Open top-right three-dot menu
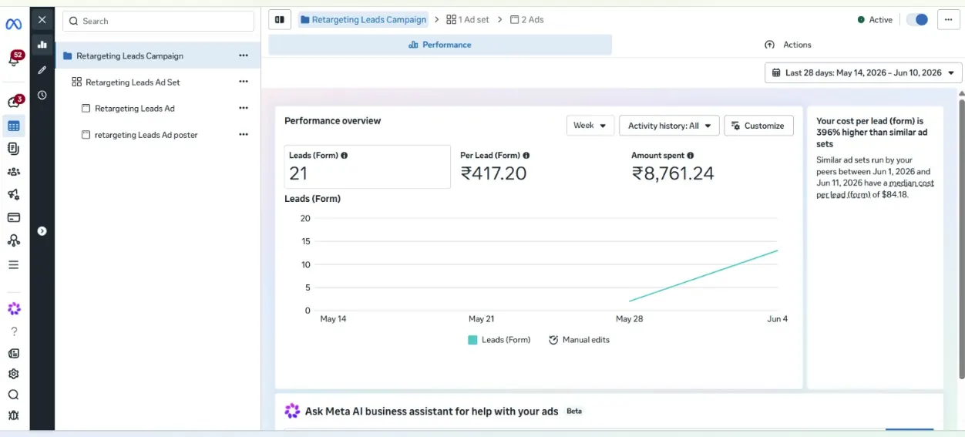 pyautogui.click(x=949, y=20)
